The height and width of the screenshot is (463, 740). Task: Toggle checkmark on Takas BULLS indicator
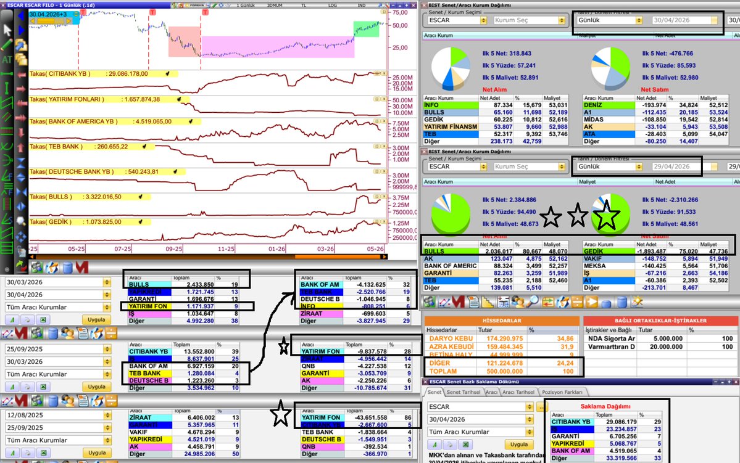pyautogui.click(x=140, y=197)
